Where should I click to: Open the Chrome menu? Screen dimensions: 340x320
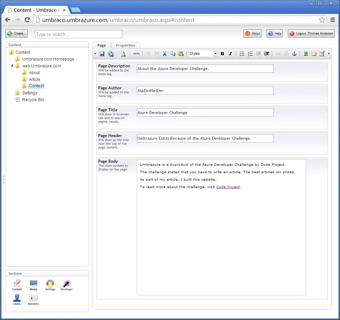click(333, 20)
